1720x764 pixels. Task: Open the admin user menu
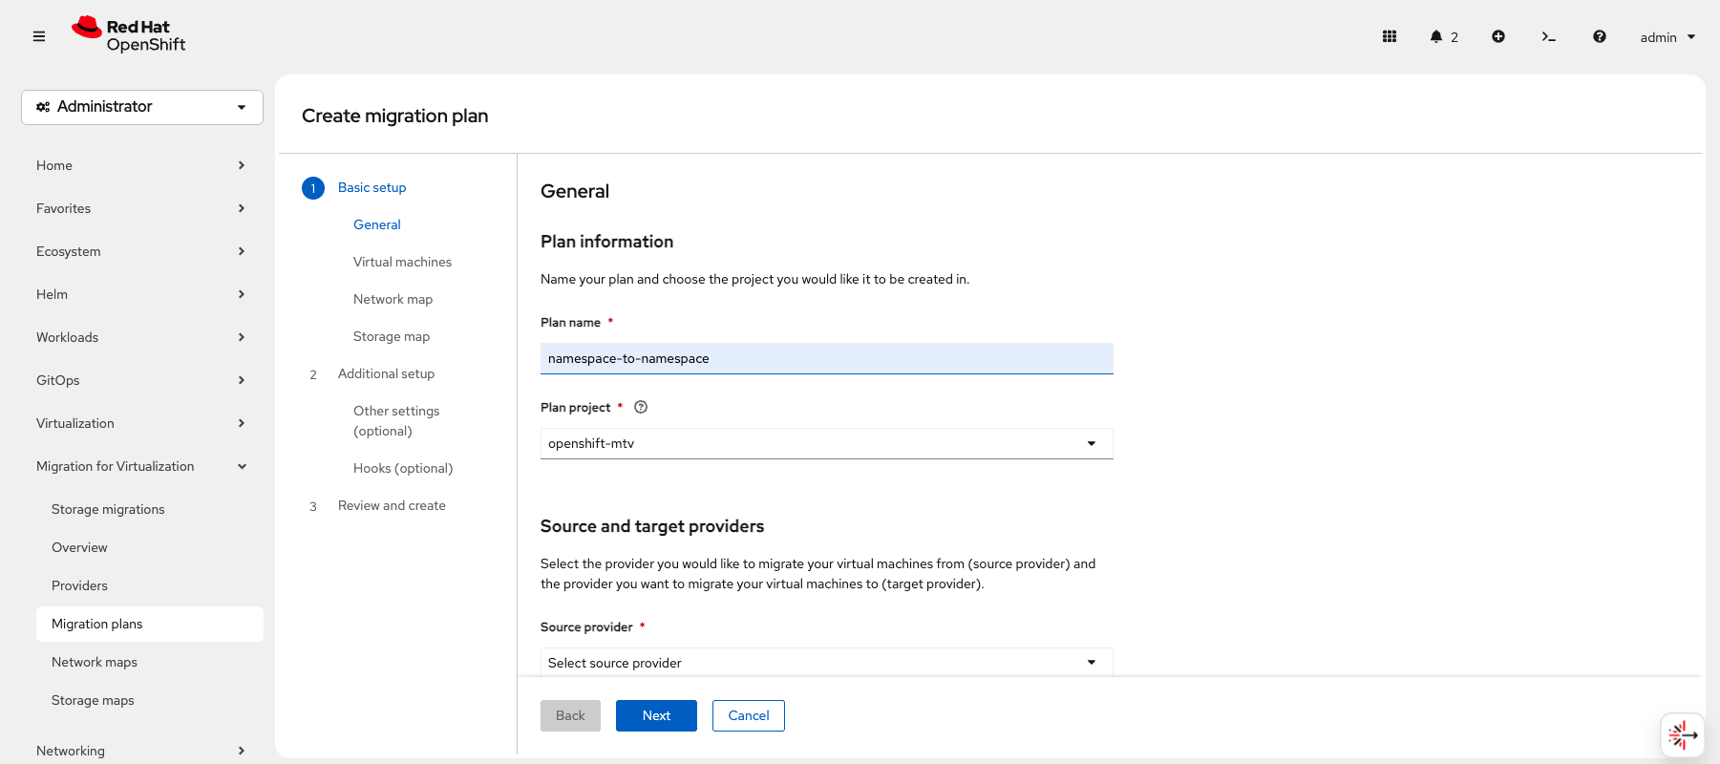[x=1667, y=37]
